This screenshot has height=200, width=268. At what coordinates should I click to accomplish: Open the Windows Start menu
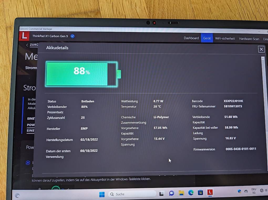102,194
